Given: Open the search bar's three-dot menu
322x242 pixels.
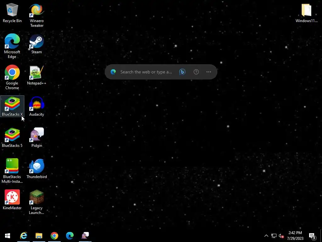Looking at the screenshot, I should coord(209,72).
